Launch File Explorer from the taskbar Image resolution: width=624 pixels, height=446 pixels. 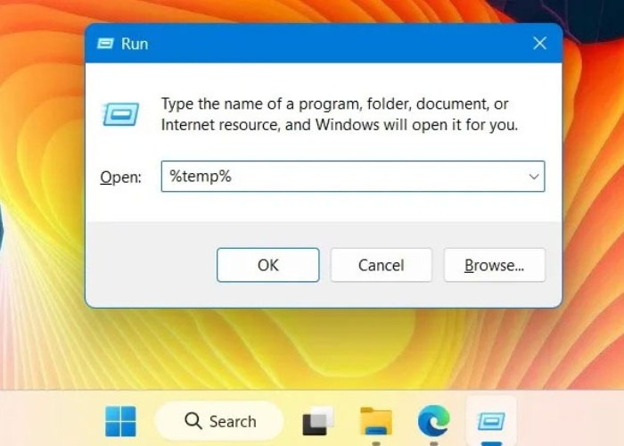coord(376,421)
